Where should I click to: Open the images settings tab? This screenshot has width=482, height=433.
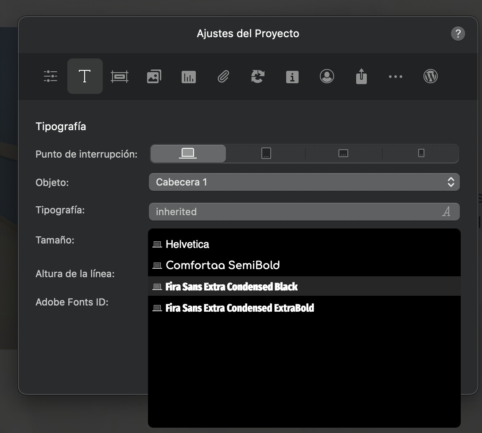154,77
